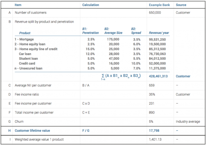Click the 650,000 customers value
Screen dimensions: 206x145
click(x=155, y=13)
